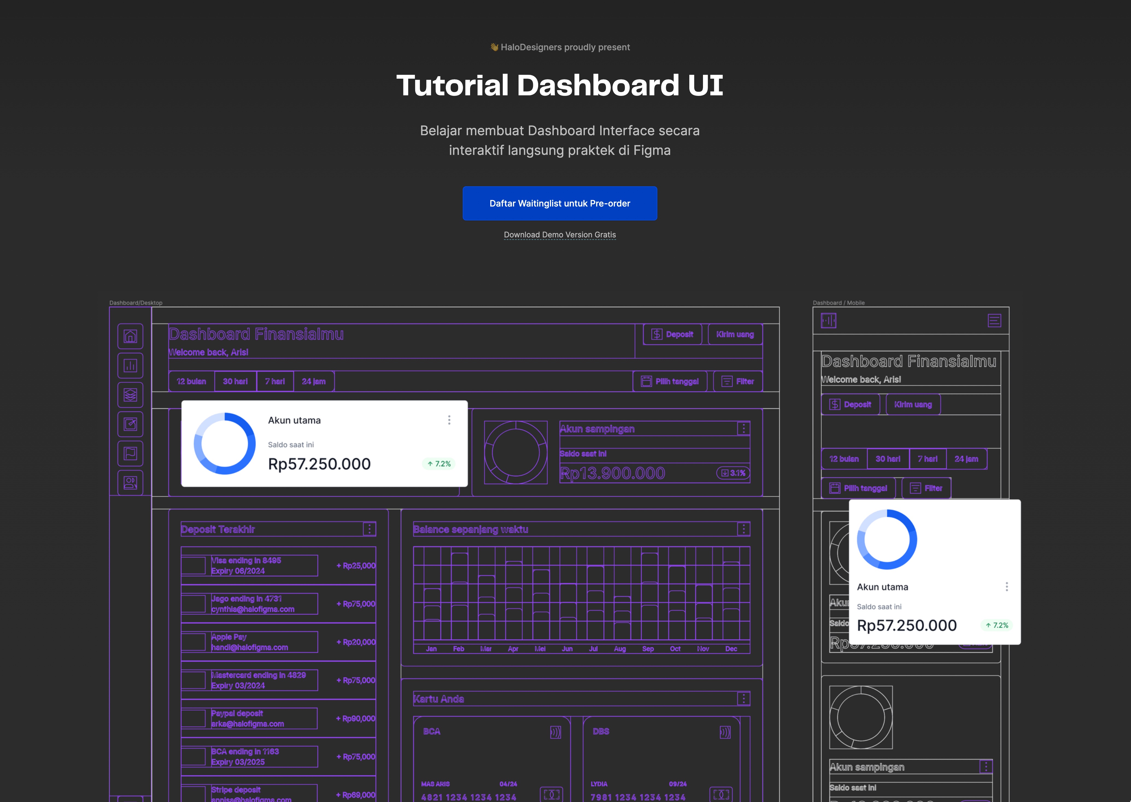The image size is (1131, 802).
Task: Click the blue donut chart on Akun utama card
Action: point(225,443)
